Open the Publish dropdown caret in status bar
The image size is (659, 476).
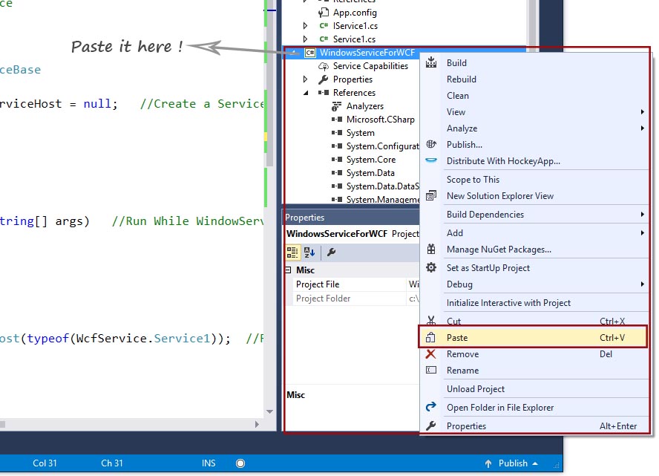(x=535, y=463)
